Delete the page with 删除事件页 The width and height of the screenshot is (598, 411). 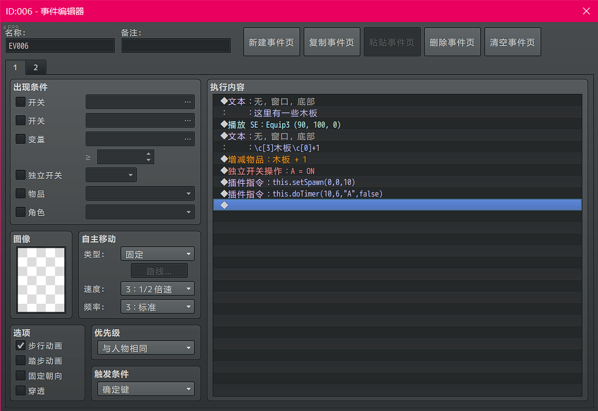tap(453, 42)
